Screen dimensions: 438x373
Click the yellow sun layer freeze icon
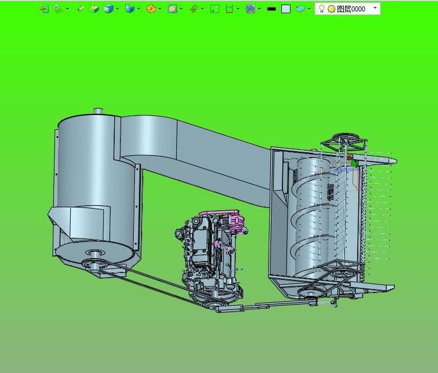[331, 9]
